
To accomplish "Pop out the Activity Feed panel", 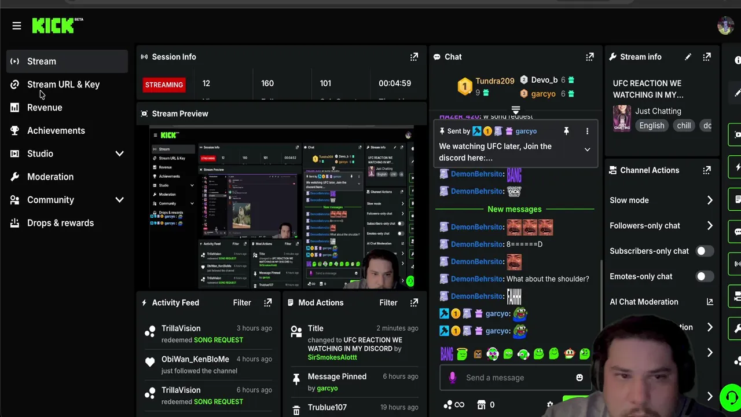I will 267,302.
